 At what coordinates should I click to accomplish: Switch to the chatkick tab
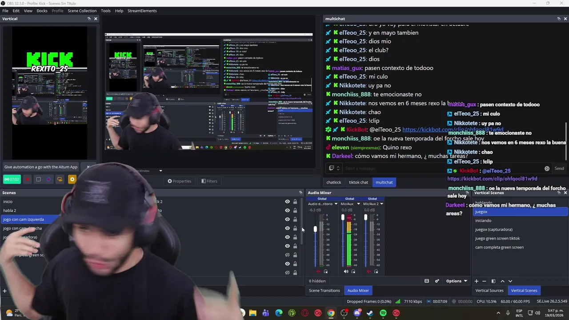(x=334, y=182)
